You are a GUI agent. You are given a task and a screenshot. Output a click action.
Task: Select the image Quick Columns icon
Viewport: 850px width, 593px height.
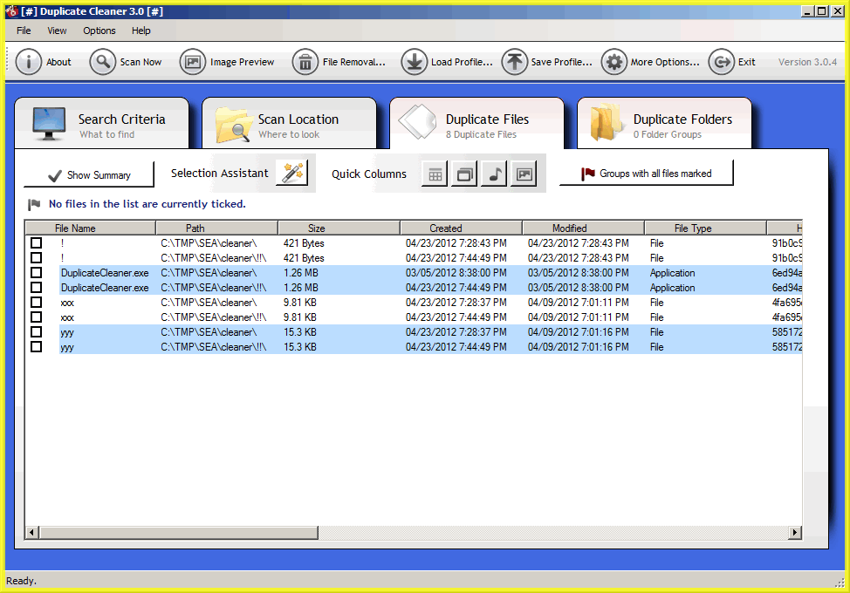pos(524,174)
